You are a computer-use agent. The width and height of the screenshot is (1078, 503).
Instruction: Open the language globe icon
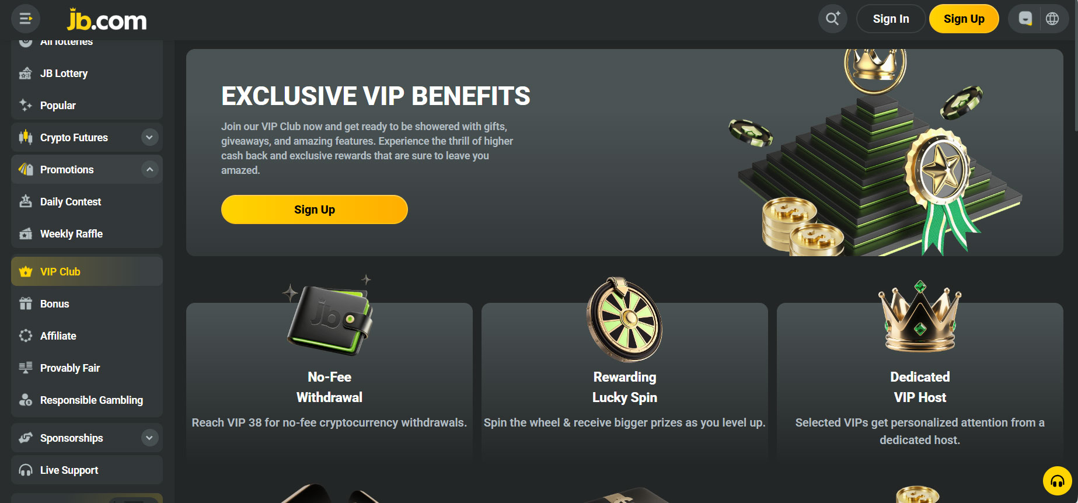pos(1052,19)
